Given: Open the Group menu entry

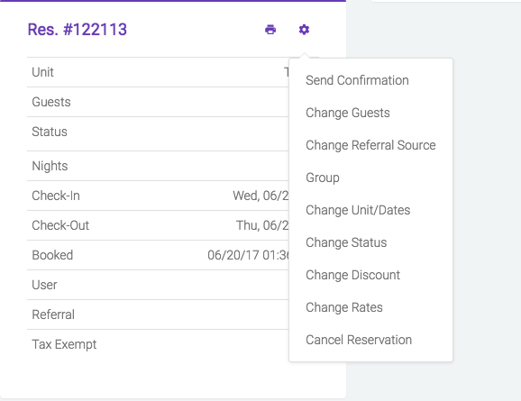Looking at the screenshot, I should [x=323, y=178].
